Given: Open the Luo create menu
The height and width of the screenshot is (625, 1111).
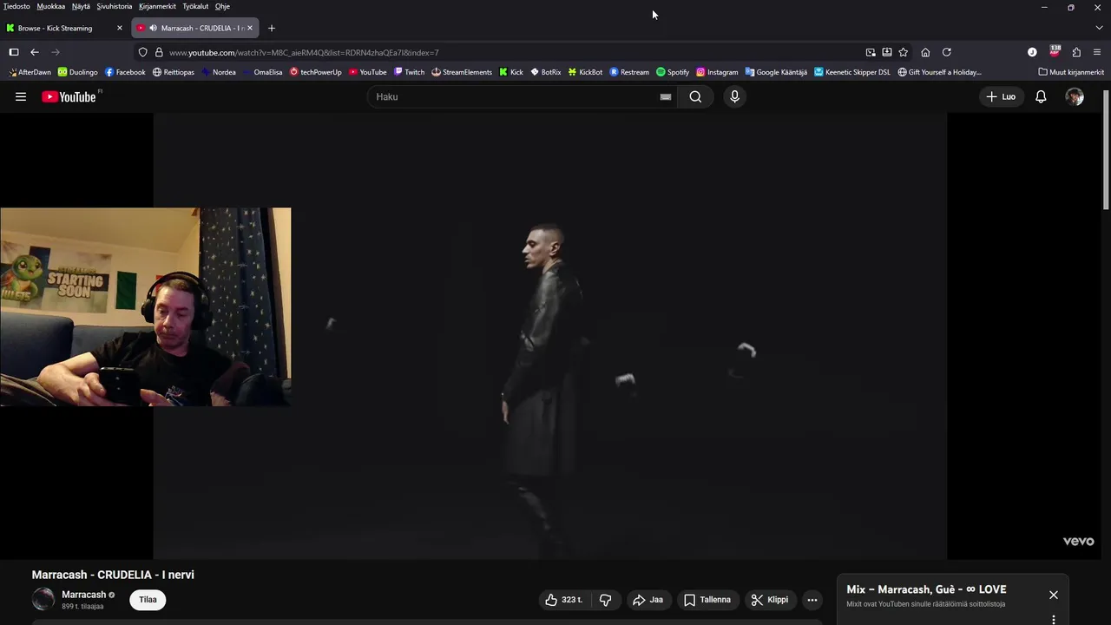Looking at the screenshot, I should 1001,96.
